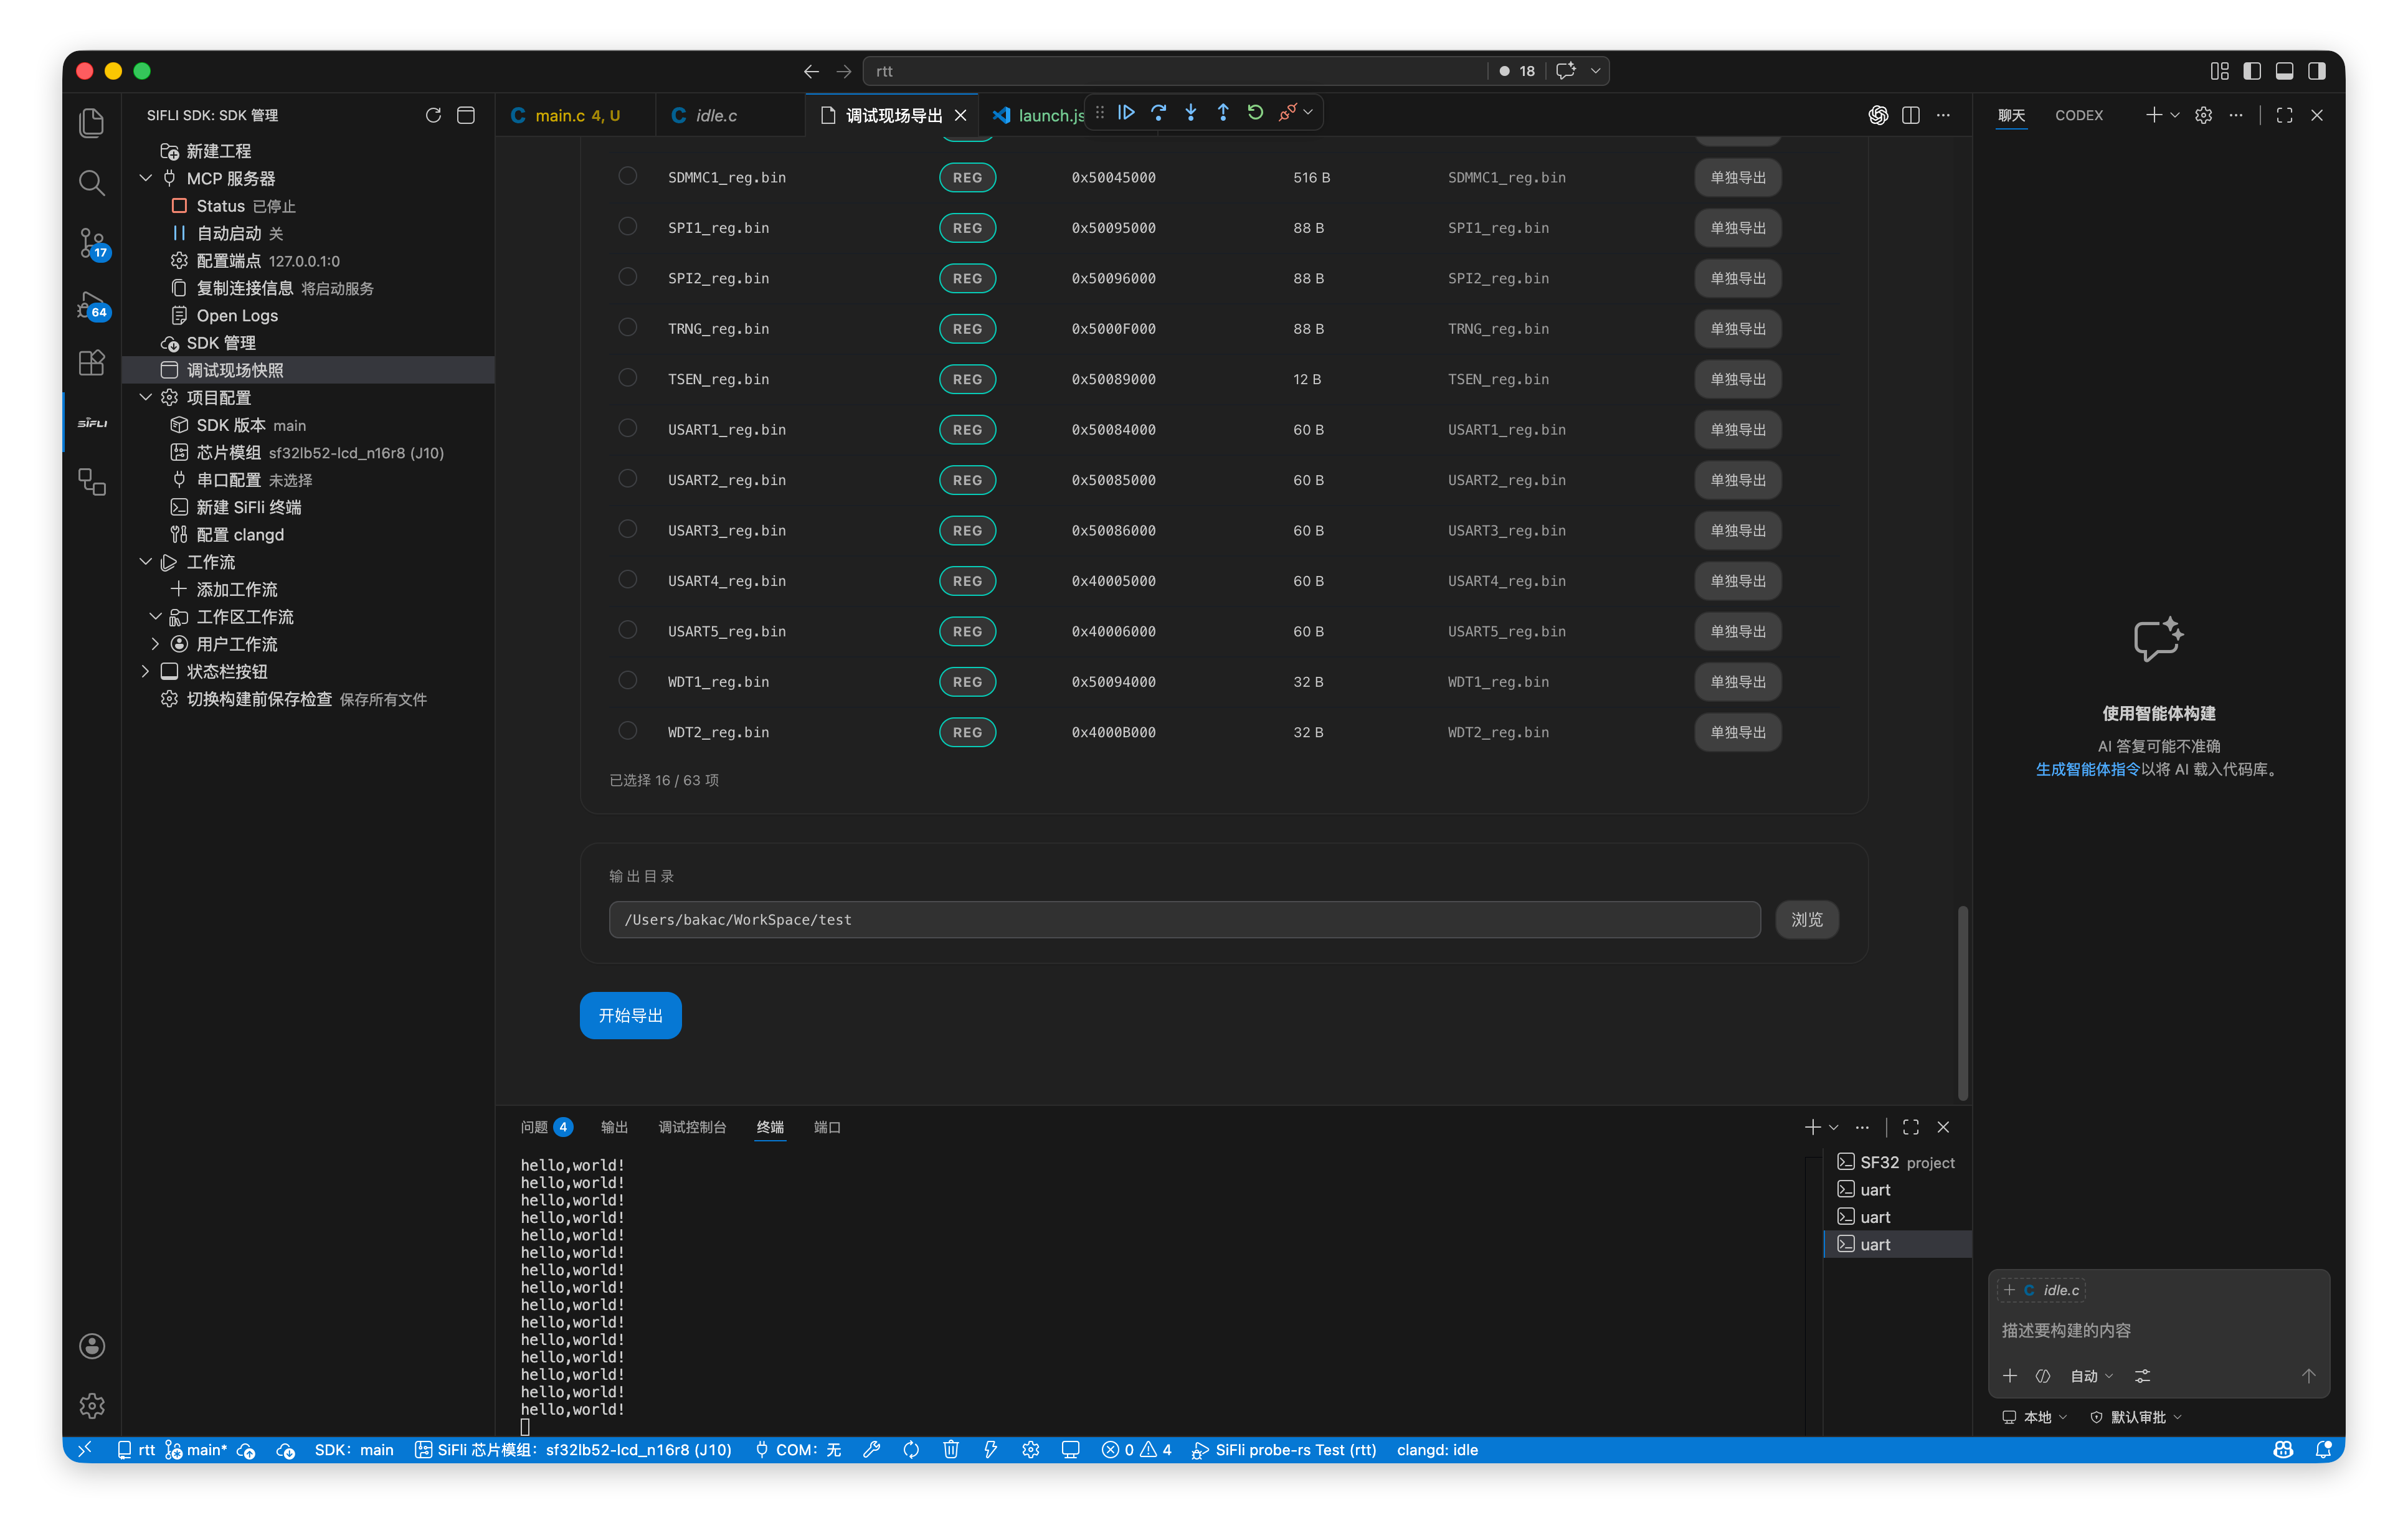Click 单独导出 for TRNG_reg.bin
Image resolution: width=2408 pixels, height=1538 pixels.
[1737, 328]
